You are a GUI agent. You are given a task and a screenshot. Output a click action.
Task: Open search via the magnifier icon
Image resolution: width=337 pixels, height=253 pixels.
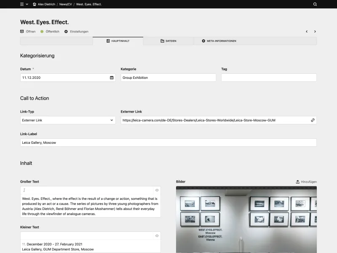pyautogui.click(x=315, y=4)
